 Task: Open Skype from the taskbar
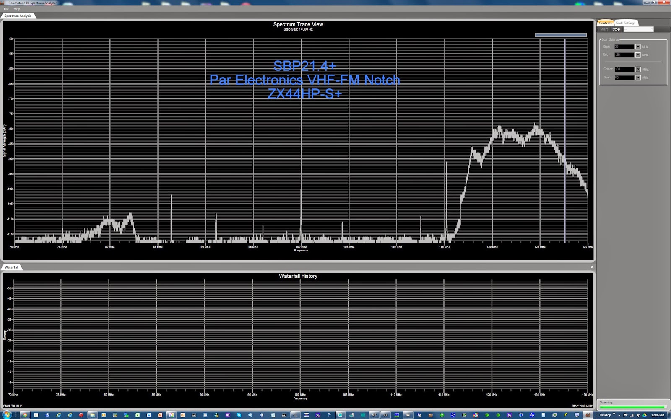pos(239,415)
